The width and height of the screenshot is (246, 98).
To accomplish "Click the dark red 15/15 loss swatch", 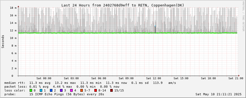I will coord(111,90).
